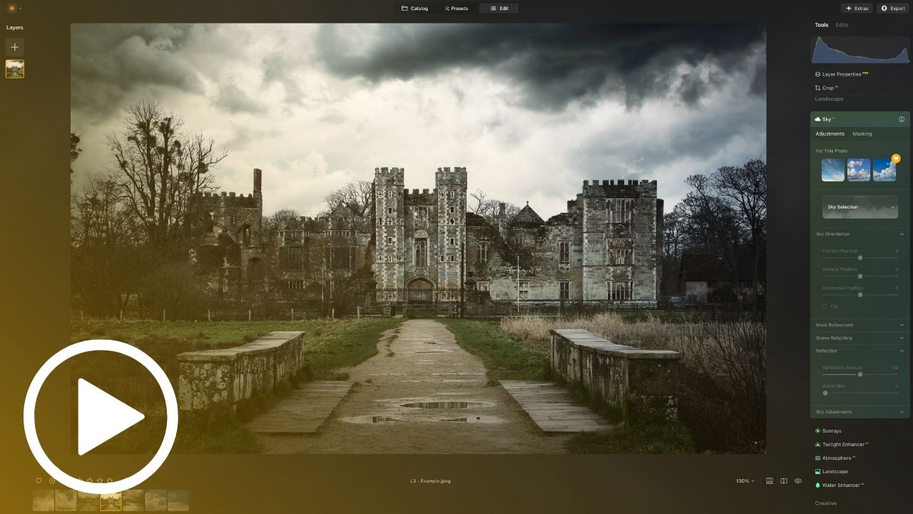Image resolution: width=913 pixels, height=514 pixels.
Task: Open the Layer Properties tool
Action: click(841, 74)
